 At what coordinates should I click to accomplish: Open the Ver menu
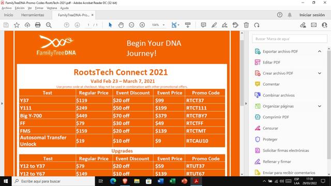pyautogui.click(x=30, y=8)
